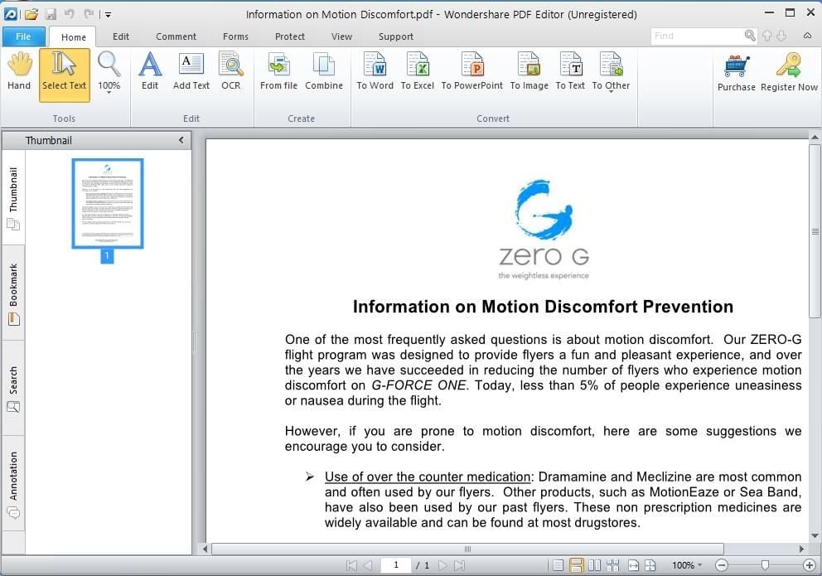The height and width of the screenshot is (576, 822).
Task: Click the horizontal scrollbar left arrow
Action: (205, 549)
